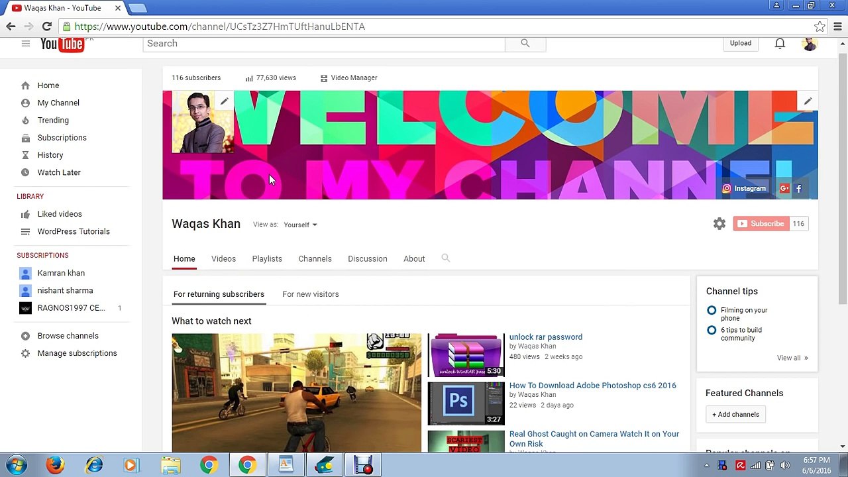
Task: Click the channel profile picture
Action: pyautogui.click(x=203, y=123)
